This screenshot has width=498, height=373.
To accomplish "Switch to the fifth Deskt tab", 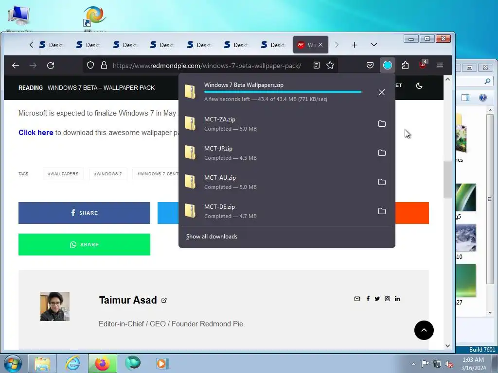I will [199, 45].
